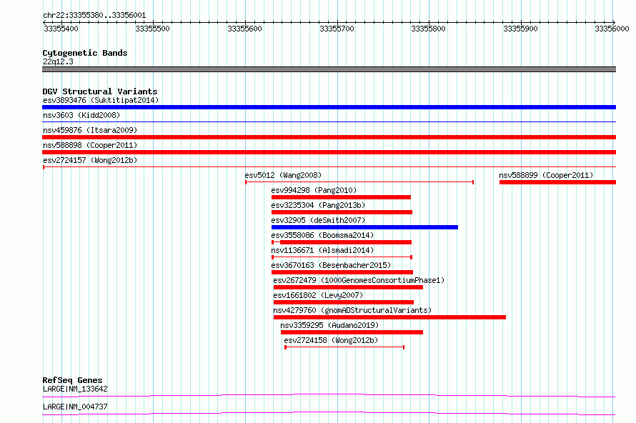Select the red nsv588898 variant bar

click(x=329, y=152)
